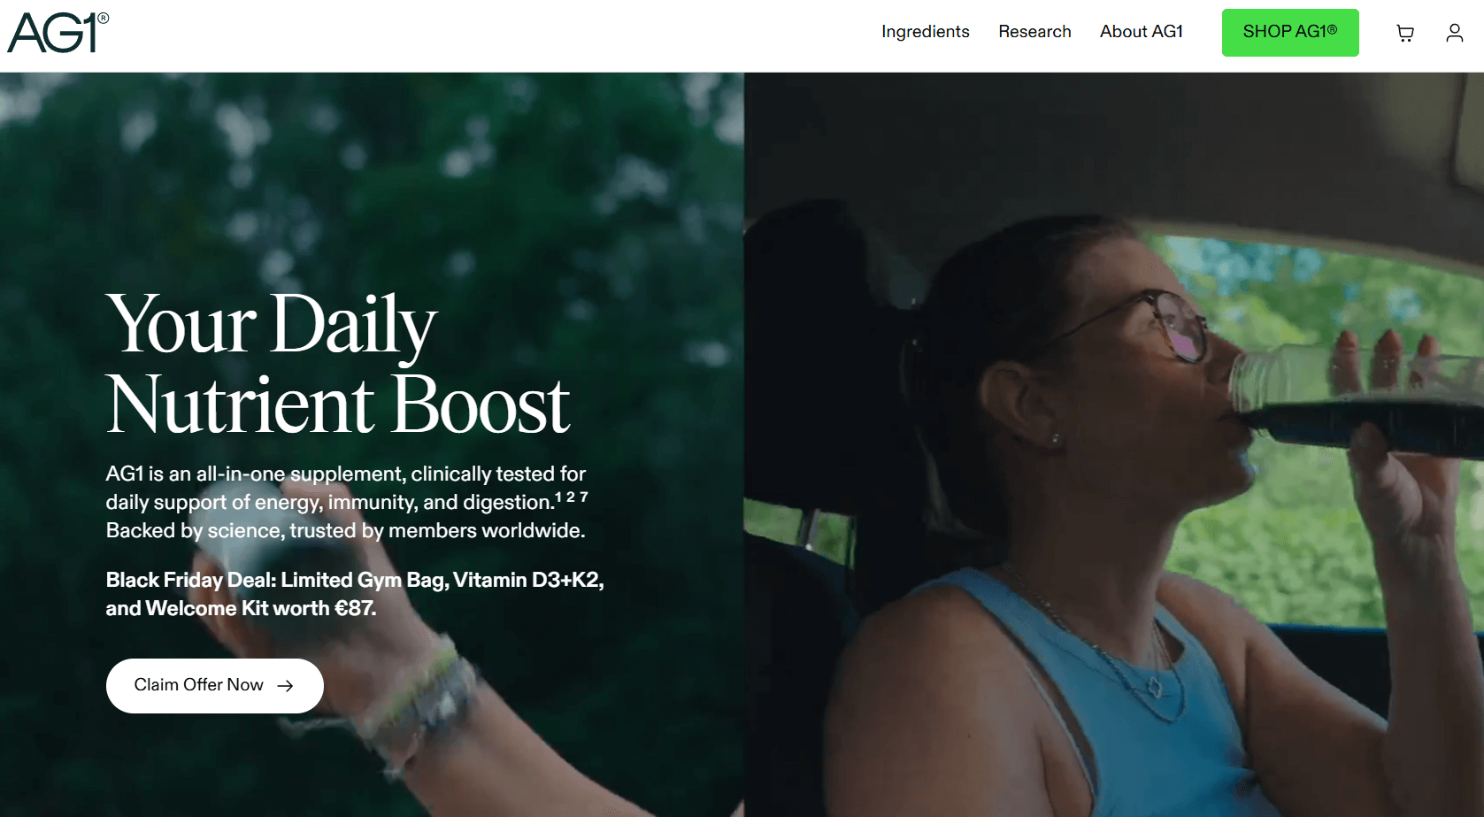Click the arrow inside Claim Offer Now
Image resolution: width=1484 pixels, height=817 pixels.
285,685
